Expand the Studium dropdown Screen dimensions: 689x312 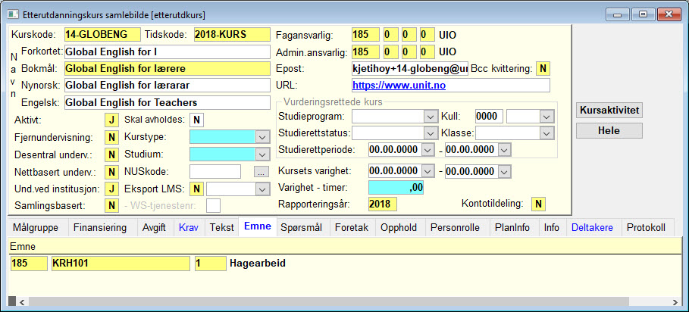262,154
